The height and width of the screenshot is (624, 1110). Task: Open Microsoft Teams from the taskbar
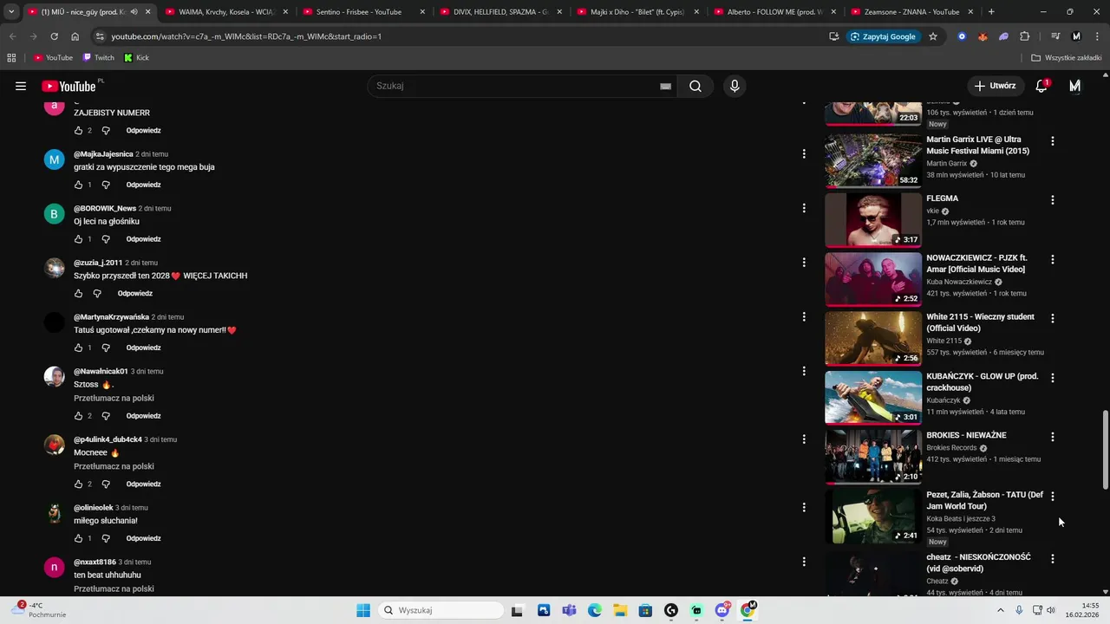(x=569, y=610)
